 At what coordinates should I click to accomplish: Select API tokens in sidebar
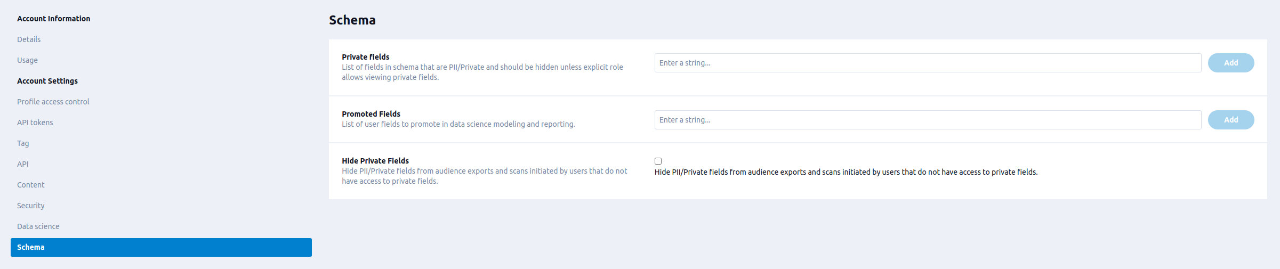(35, 123)
